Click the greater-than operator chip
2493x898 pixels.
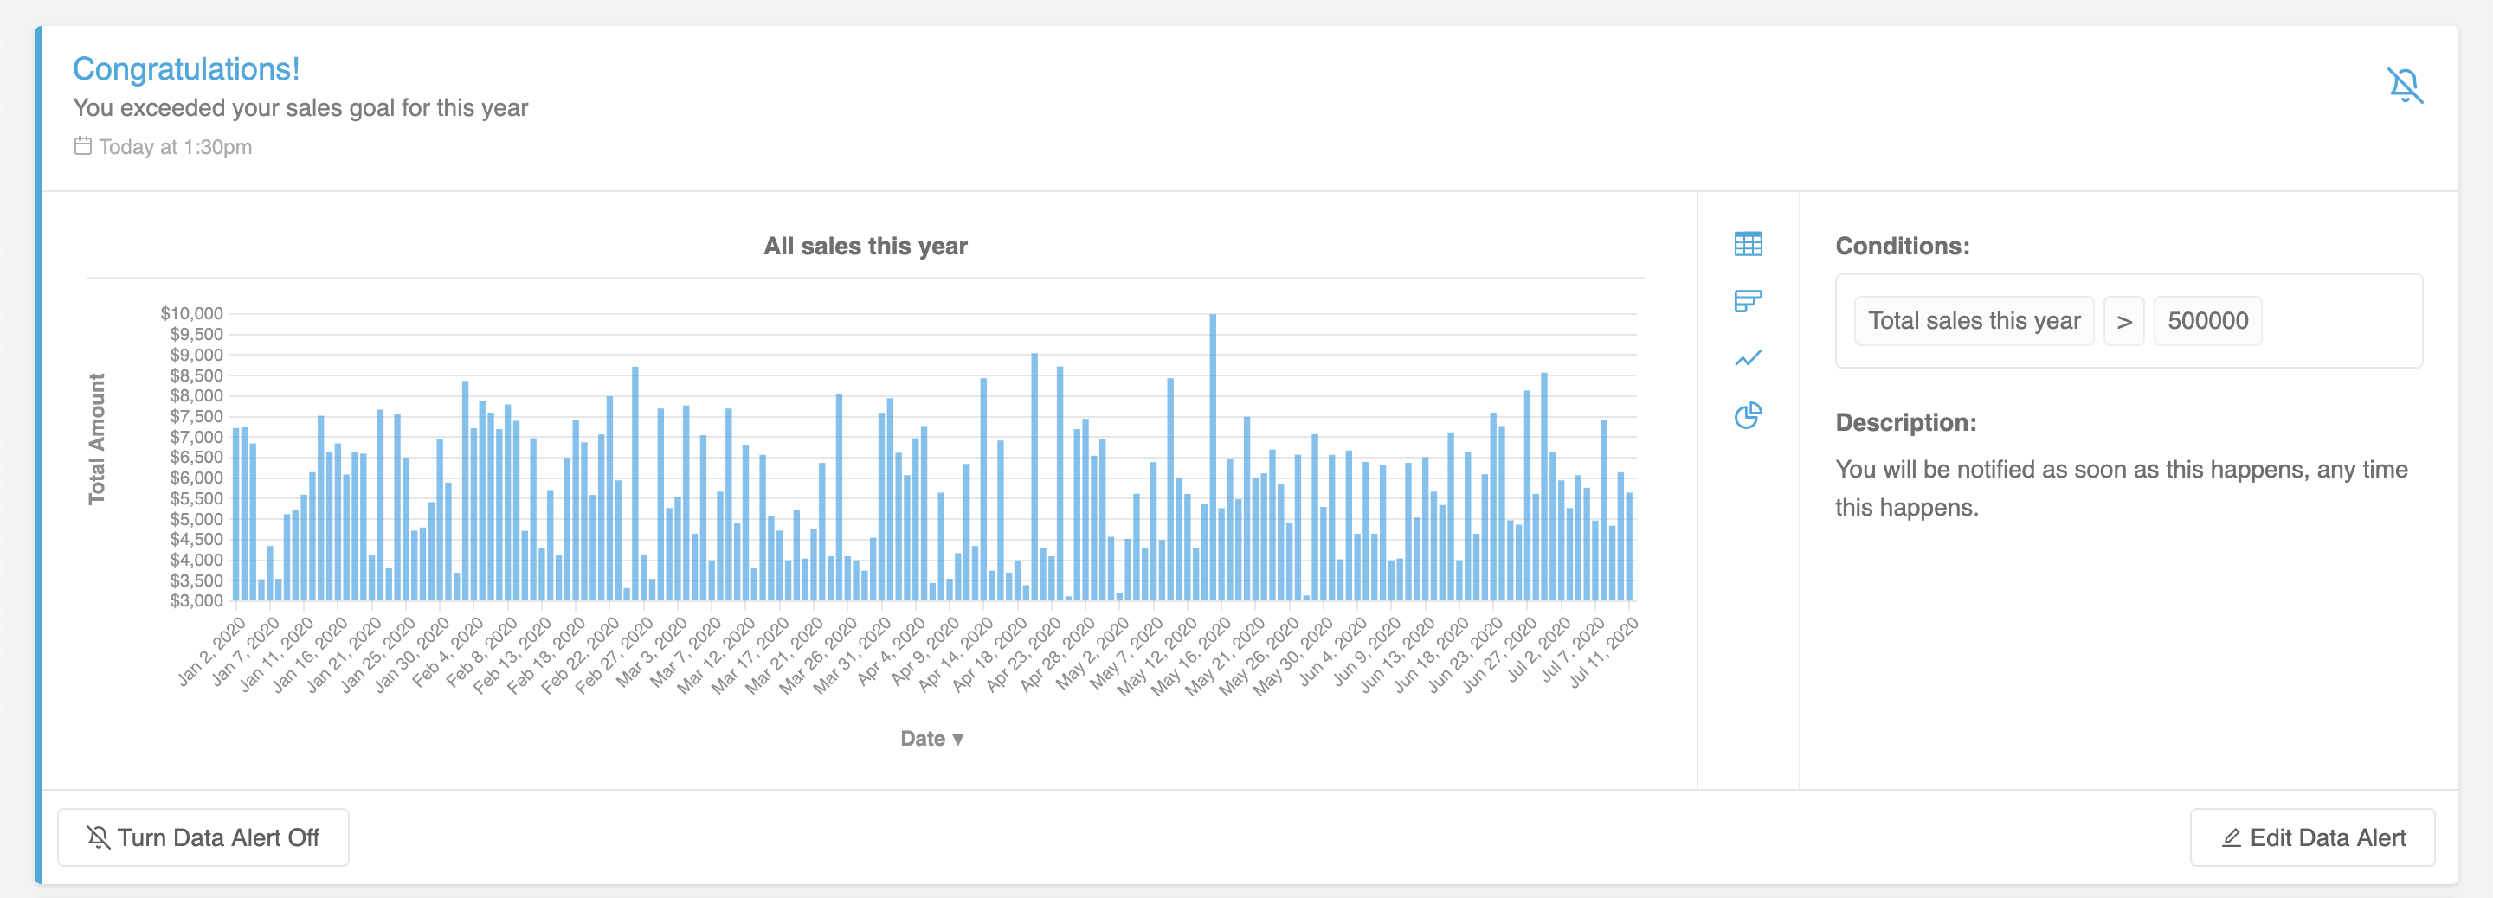[2123, 320]
